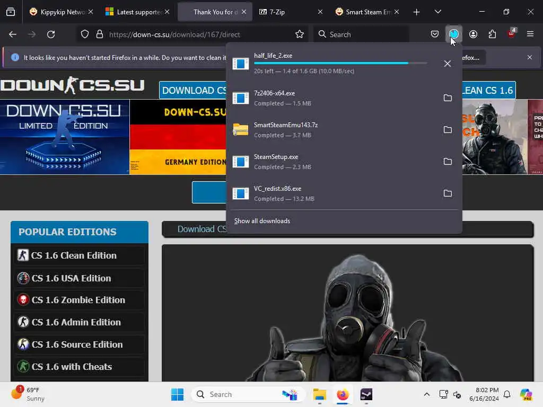Toggle the Firefox downloads panel button
The height and width of the screenshot is (407, 543).
(454, 34)
